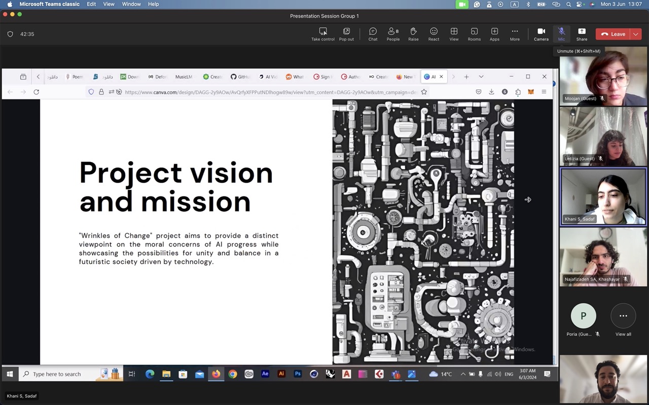Viewport: 649px width, 405px height.
Task: Bookmark the Canva page with star icon
Action: [x=424, y=92]
